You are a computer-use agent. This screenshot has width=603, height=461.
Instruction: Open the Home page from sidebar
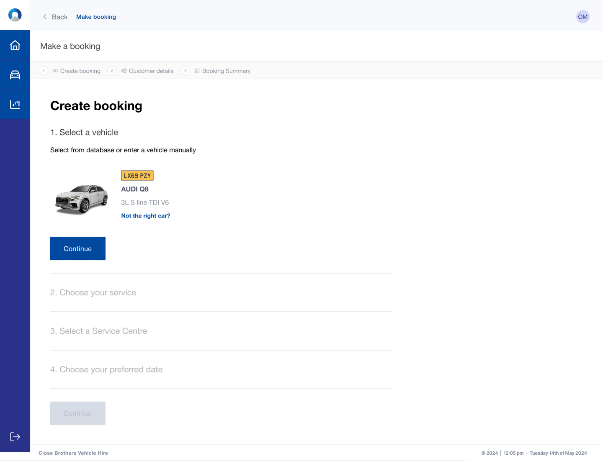pyautogui.click(x=15, y=45)
